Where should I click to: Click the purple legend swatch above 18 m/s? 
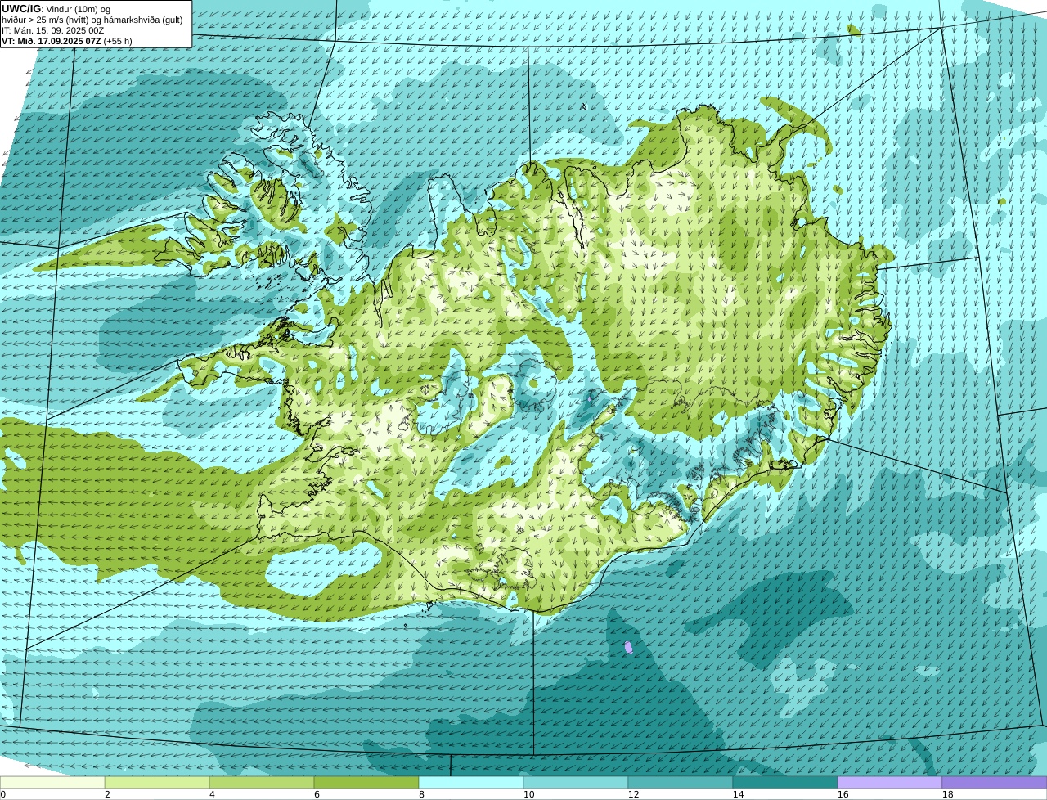[x=995, y=782]
